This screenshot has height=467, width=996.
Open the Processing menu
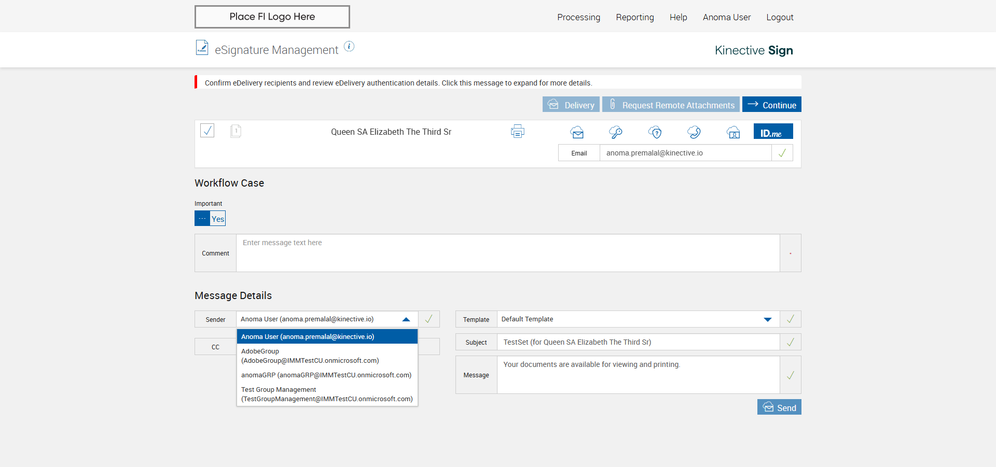click(x=578, y=17)
